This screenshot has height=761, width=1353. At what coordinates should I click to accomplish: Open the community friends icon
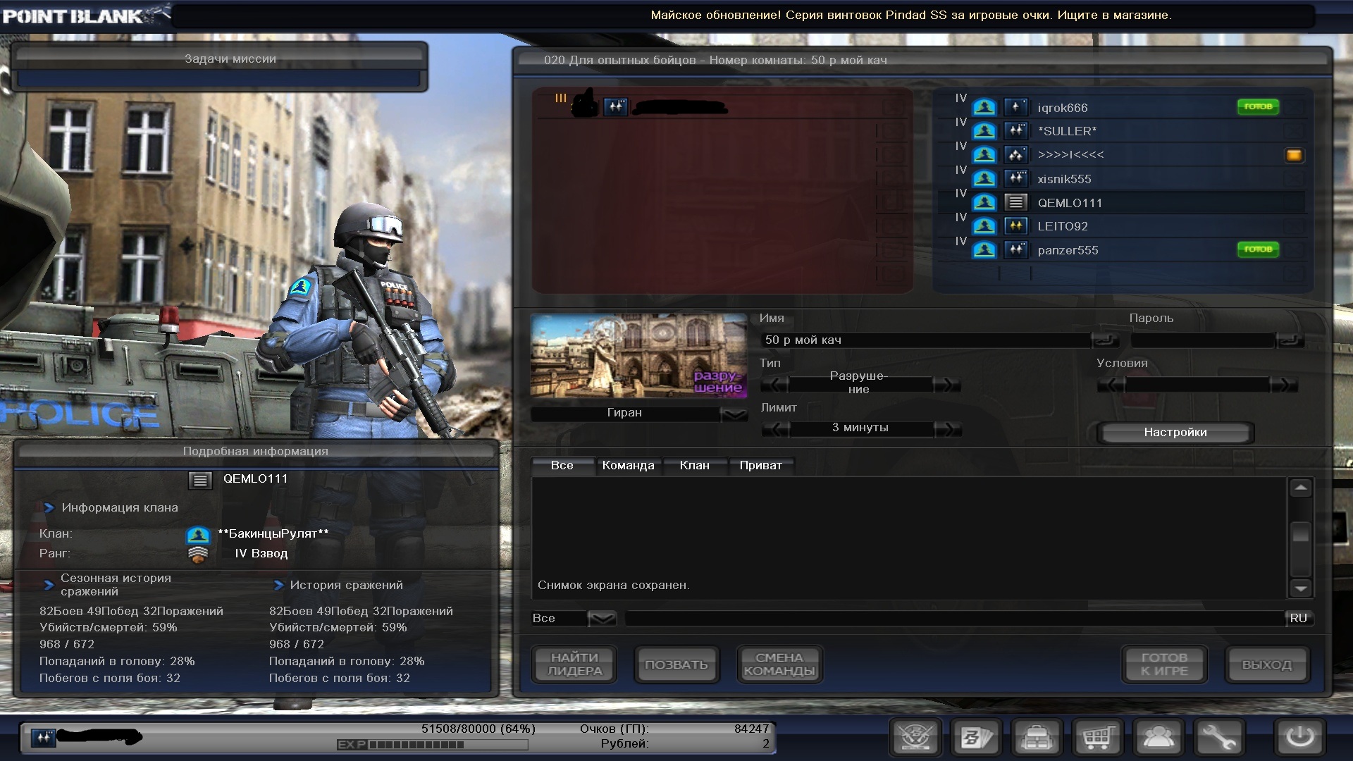coord(1159,738)
